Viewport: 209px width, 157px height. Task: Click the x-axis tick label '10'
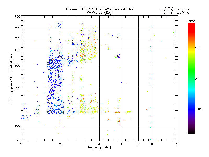point(151,144)
